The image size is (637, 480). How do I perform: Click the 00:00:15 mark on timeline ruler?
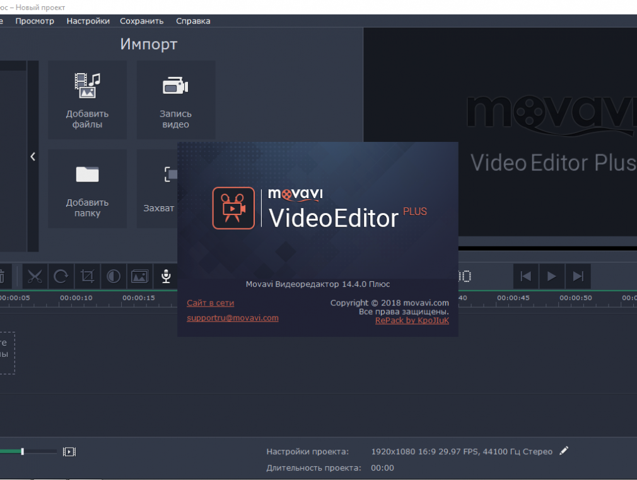tap(139, 298)
